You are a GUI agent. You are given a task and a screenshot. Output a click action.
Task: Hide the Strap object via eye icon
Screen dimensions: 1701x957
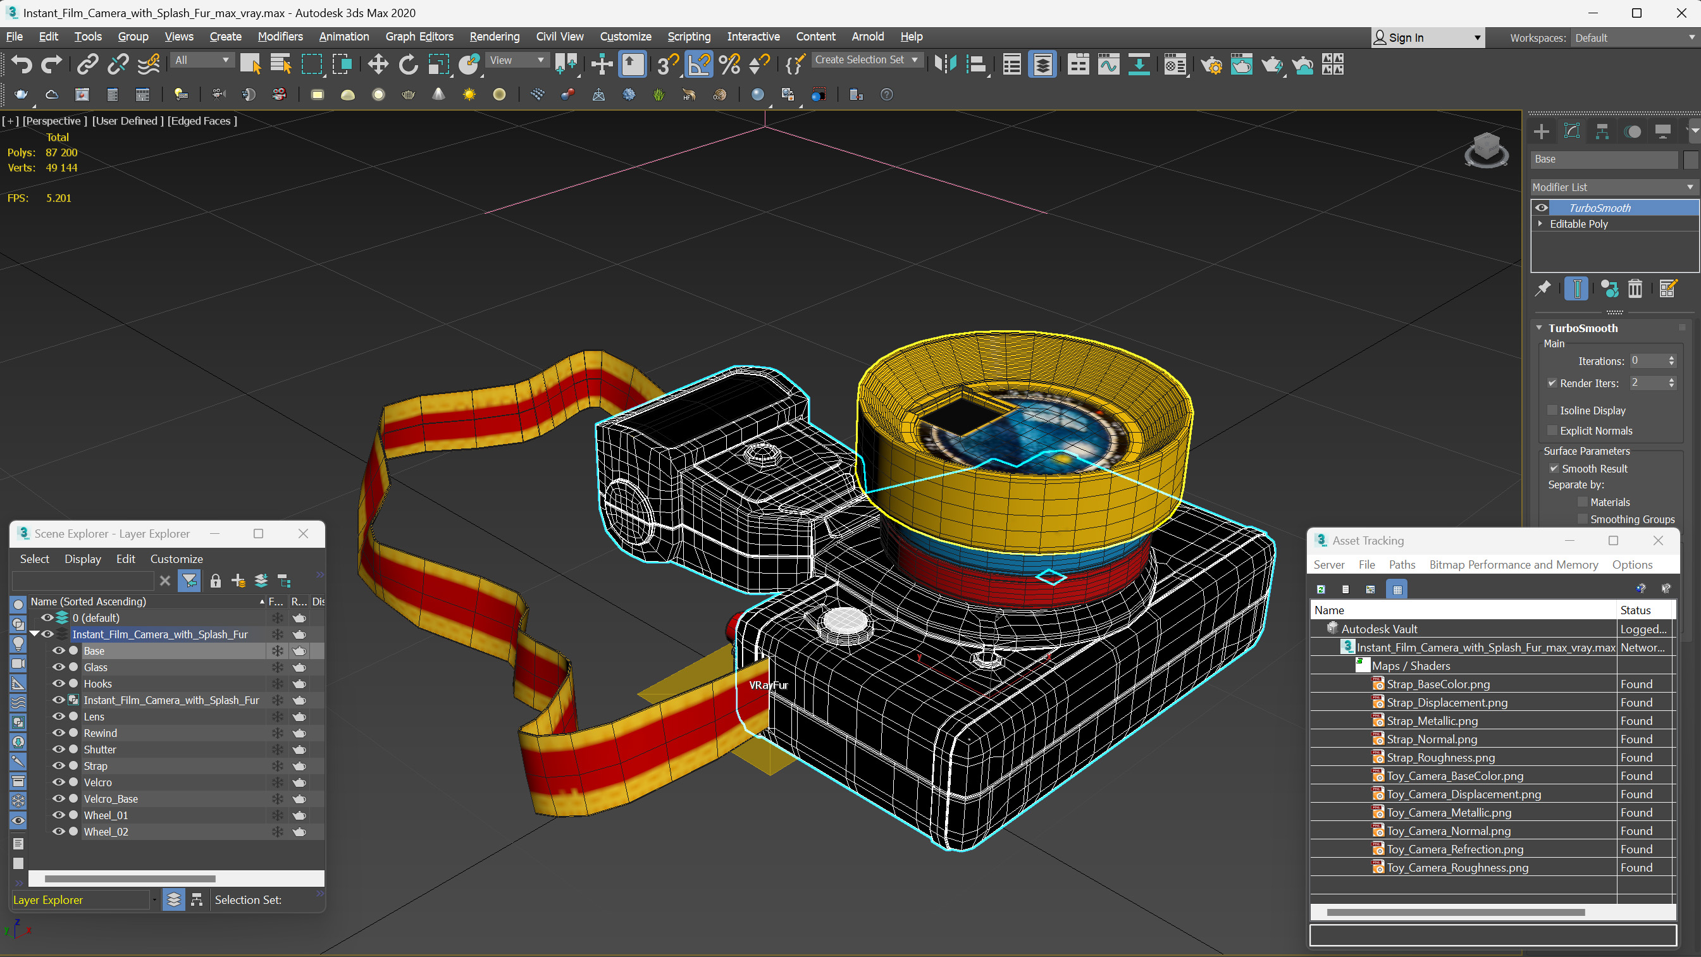click(x=59, y=765)
